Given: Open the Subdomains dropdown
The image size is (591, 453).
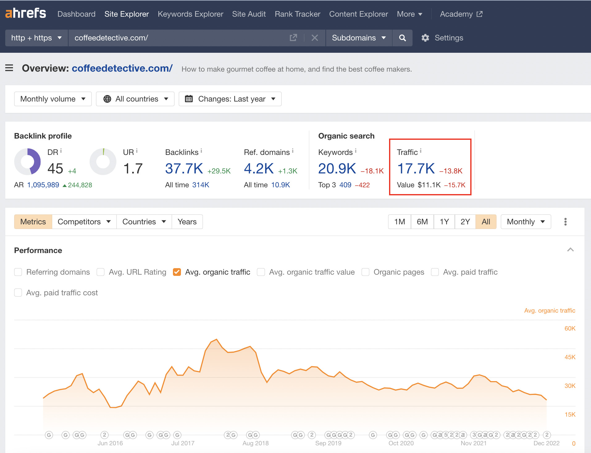Looking at the screenshot, I should click(x=358, y=38).
